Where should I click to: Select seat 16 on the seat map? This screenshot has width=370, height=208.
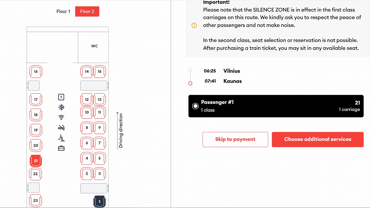[36, 72]
